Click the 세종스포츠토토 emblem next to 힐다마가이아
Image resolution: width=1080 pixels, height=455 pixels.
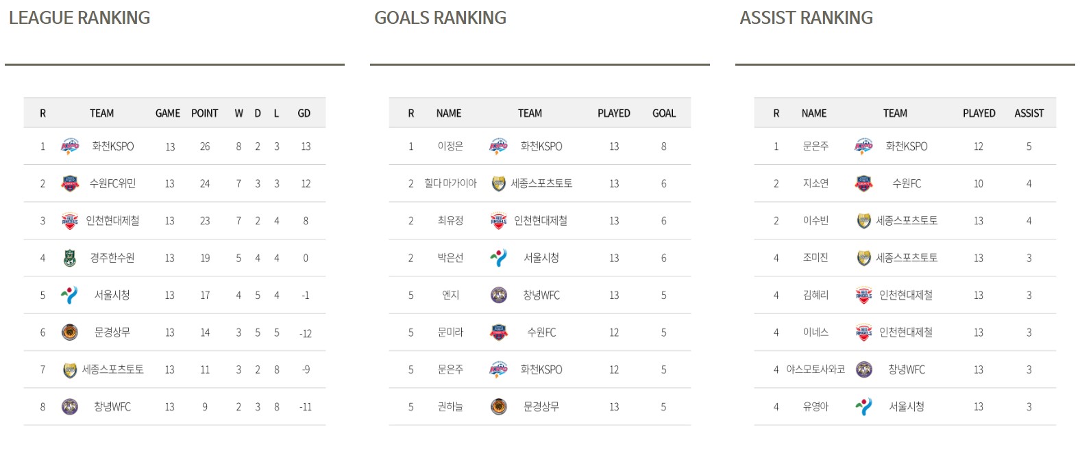coord(499,183)
